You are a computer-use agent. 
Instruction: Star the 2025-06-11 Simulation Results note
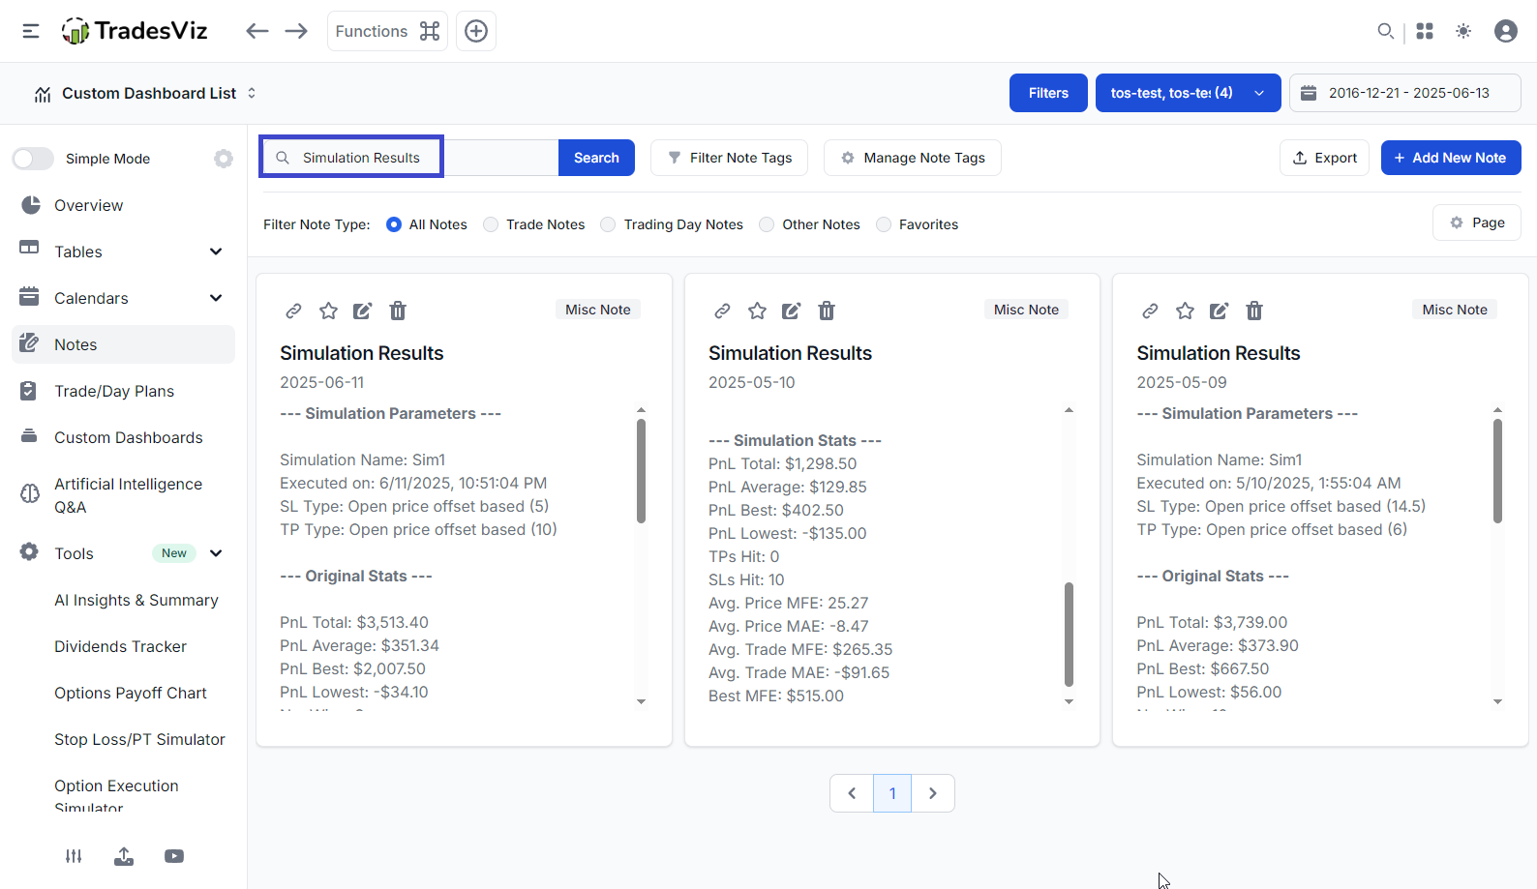pos(329,311)
